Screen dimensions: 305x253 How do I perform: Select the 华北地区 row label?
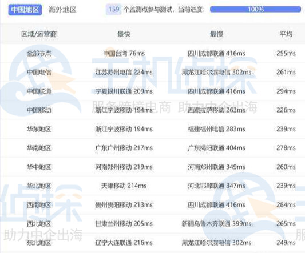coord(39,186)
